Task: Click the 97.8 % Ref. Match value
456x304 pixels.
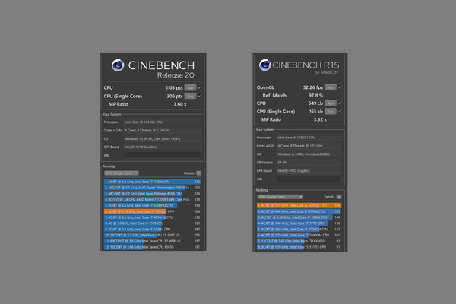Action: (x=315, y=96)
